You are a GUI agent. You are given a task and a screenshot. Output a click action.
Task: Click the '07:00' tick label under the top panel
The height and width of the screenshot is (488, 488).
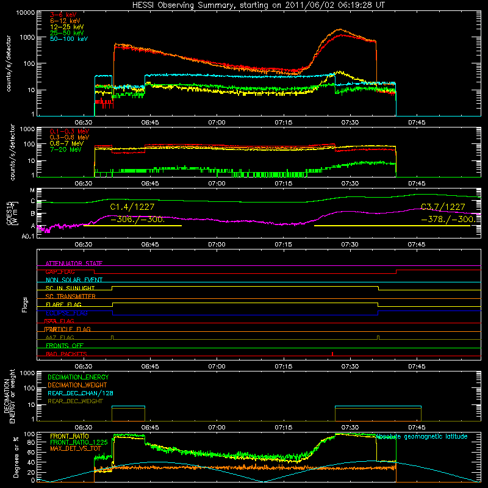217,123
